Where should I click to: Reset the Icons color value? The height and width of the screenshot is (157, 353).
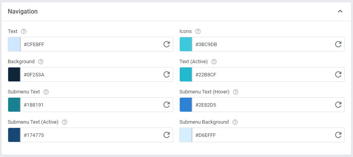[338, 44]
